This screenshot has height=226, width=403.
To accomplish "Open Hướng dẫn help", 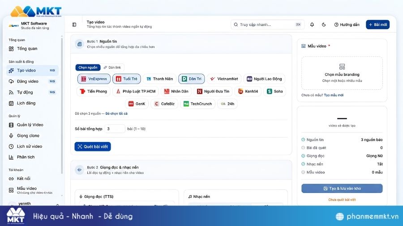I will point(347,25).
